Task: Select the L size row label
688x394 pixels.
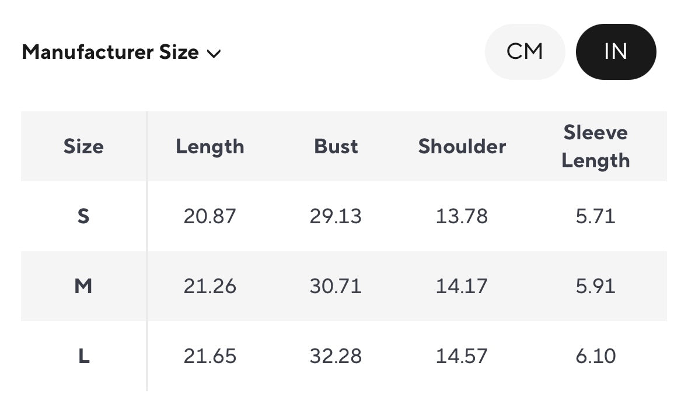Action: (83, 356)
